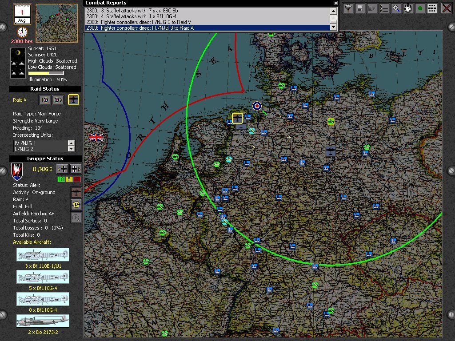Select the next Gruppe cross arrow button
The height and width of the screenshot is (341, 455).
(x=76, y=169)
